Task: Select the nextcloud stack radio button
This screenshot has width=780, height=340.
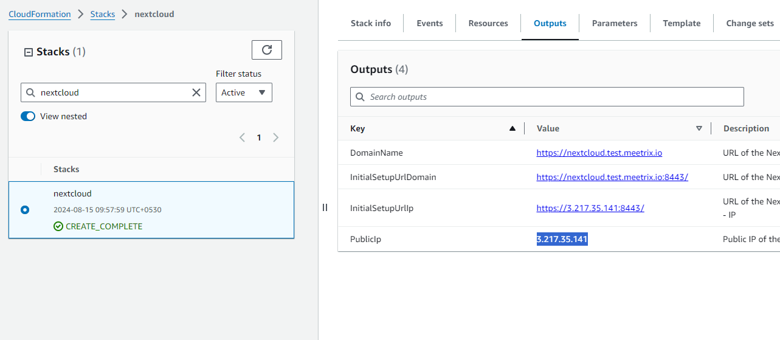Action: [25, 210]
